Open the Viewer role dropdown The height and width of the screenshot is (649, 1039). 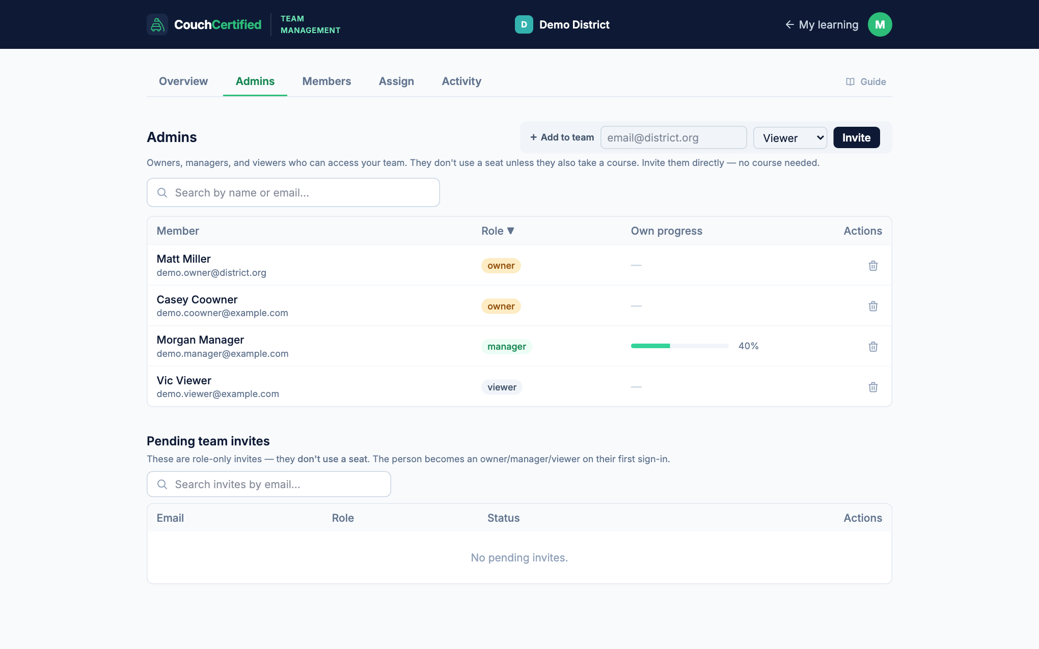(790, 138)
